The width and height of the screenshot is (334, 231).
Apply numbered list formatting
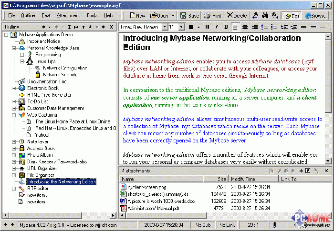(x=264, y=27)
